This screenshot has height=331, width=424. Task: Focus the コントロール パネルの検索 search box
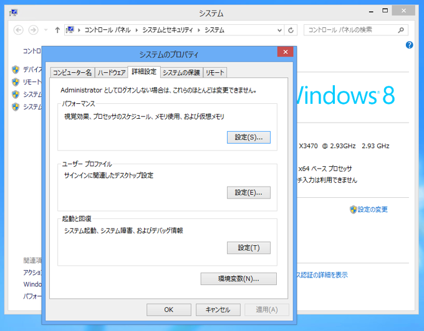pyautogui.click(x=356, y=30)
